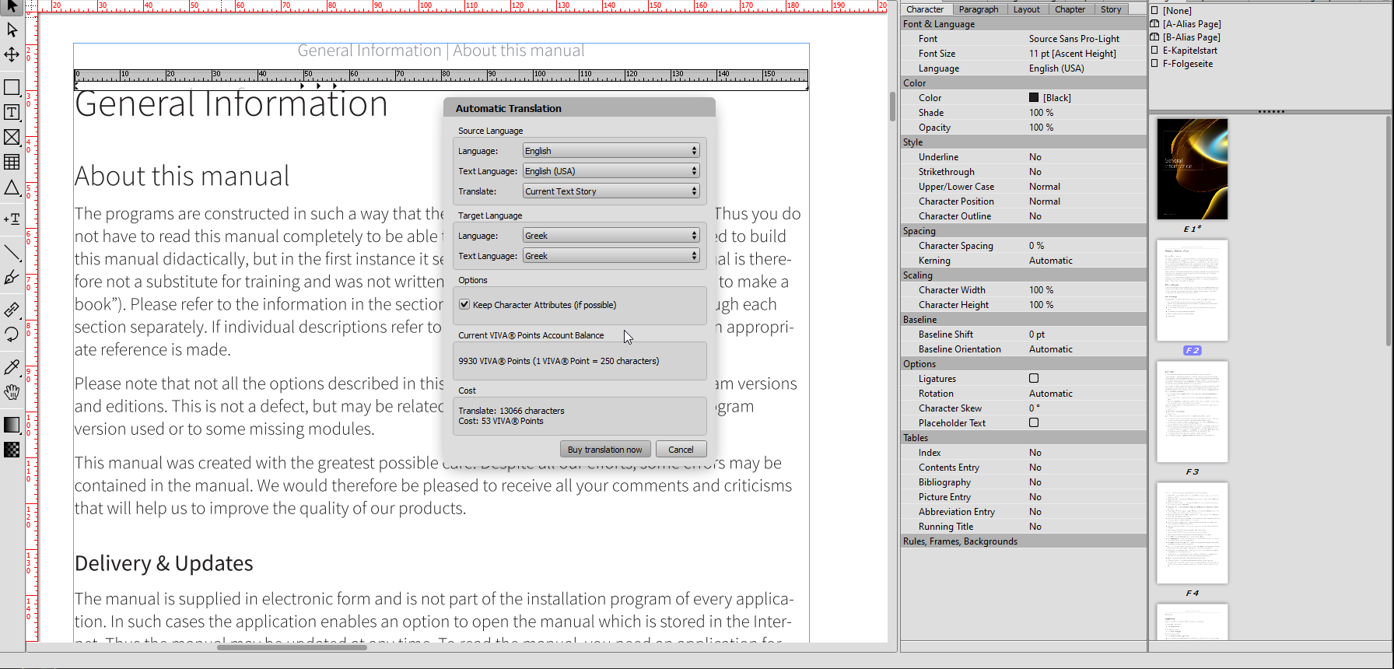Open the Target Language Greek dropdown

pyautogui.click(x=611, y=236)
